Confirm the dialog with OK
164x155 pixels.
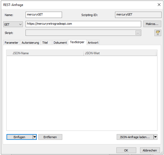click(x=126, y=150)
